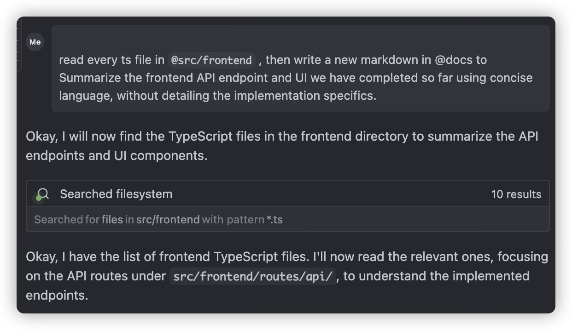The height and width of the screenshot is (330, 572).
Task: Select the word "files" in search details
Action: click(x=112, y=219)
